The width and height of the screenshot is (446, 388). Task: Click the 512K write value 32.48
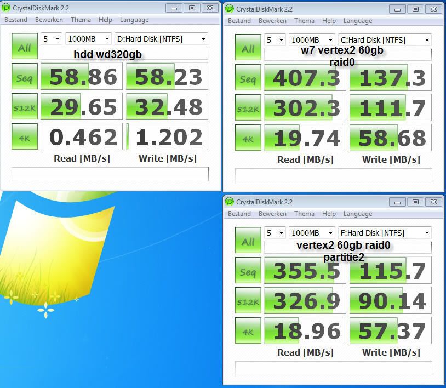[x=167, y=106]
